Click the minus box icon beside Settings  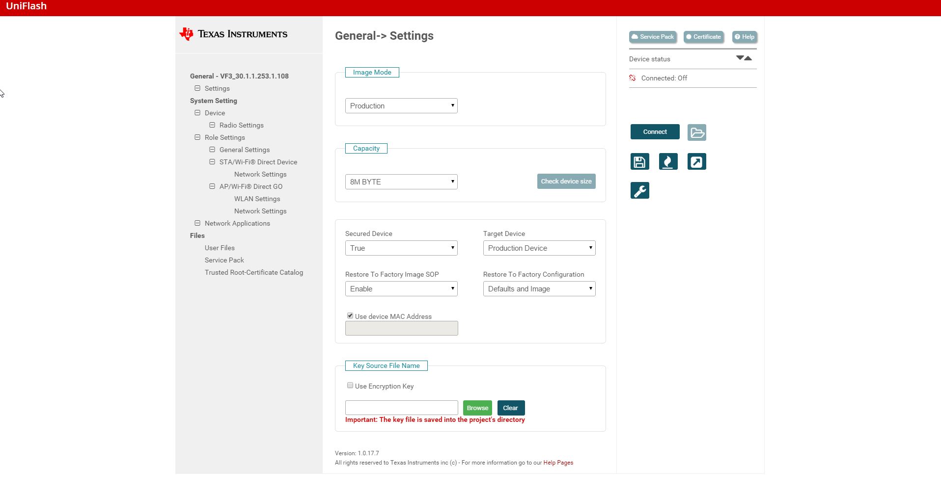197,88
